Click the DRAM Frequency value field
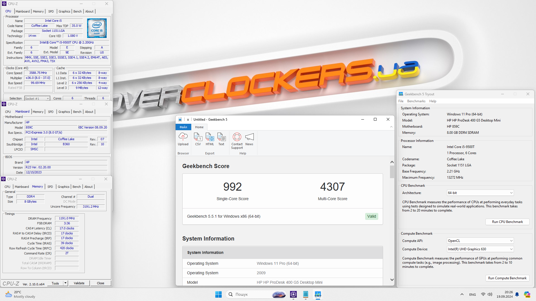The width and height of the screenshot is (536, 301). click(x=67, y=218)
